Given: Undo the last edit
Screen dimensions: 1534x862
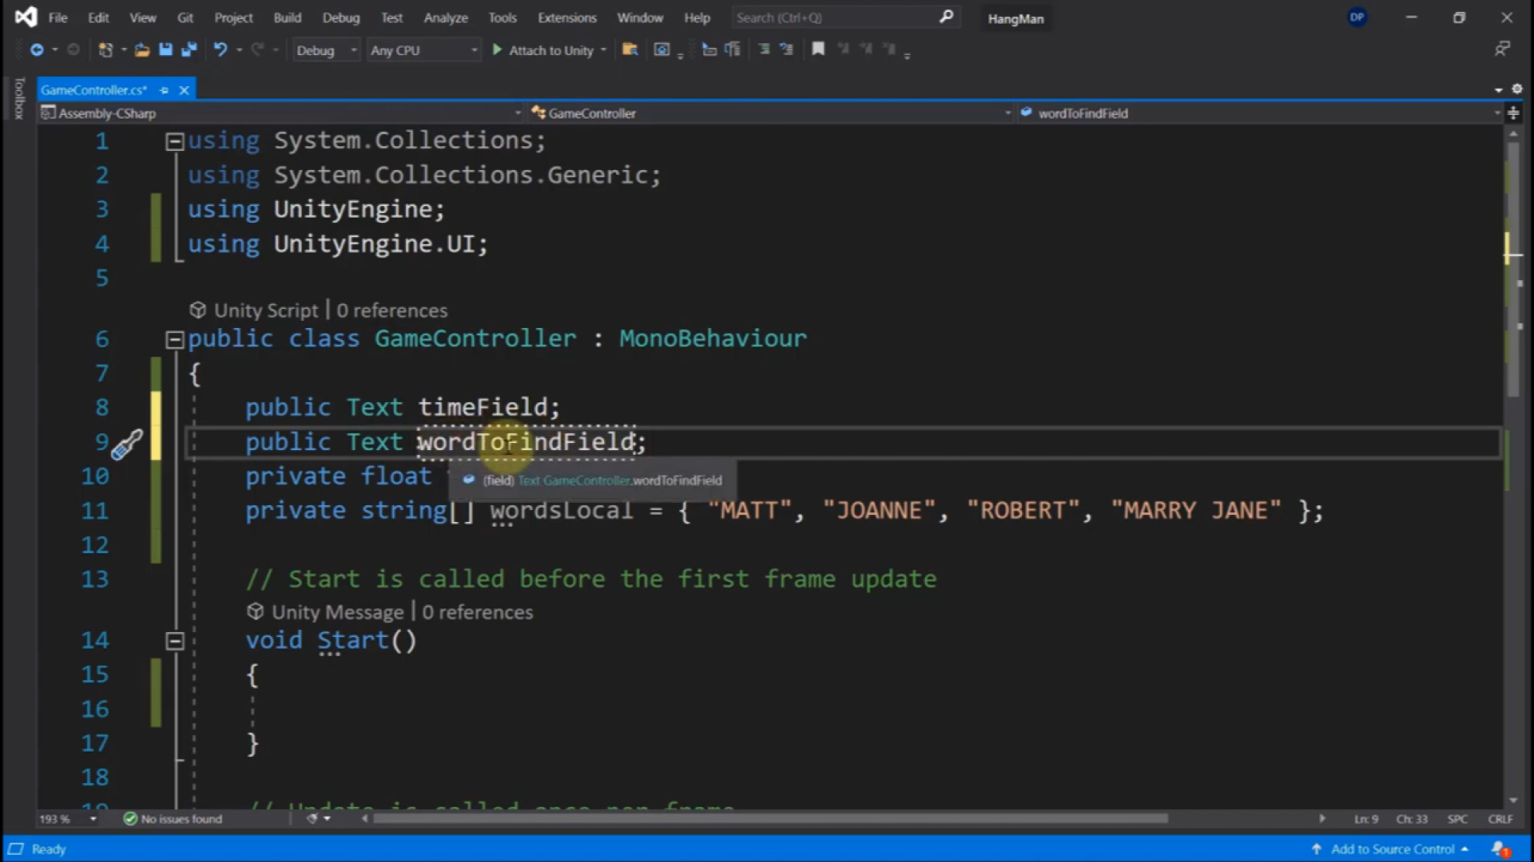Looking at the screenshot, I should 221,49.
